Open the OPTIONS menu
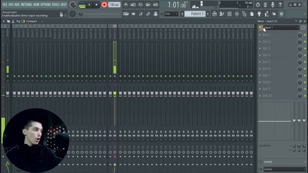The height and width of the screenshot is (173, 308). pyautogui.click(x=46, y=4)
